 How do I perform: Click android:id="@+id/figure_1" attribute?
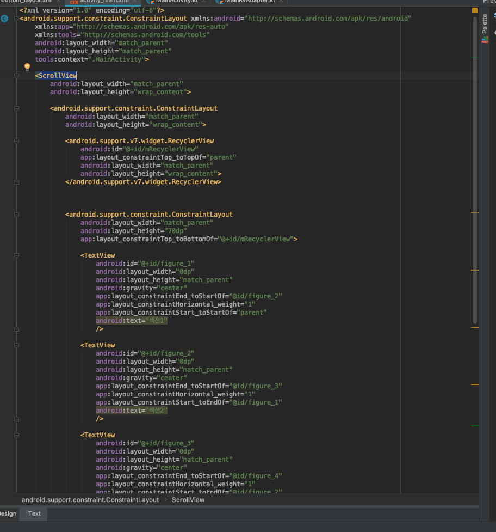coord(145,264)
